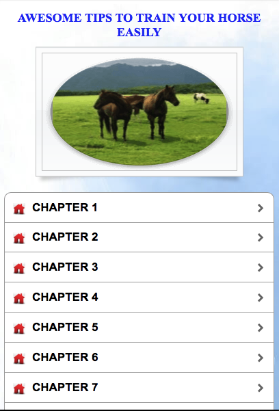This screenshot has height=411, width=279.
Task: Expand Chapter 3 using its right chevron
Action: point(260,267)
